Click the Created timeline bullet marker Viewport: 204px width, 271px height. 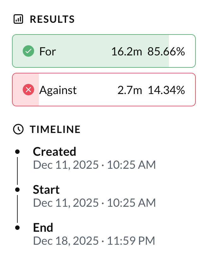pyautogui.click(x=17, y=152)
